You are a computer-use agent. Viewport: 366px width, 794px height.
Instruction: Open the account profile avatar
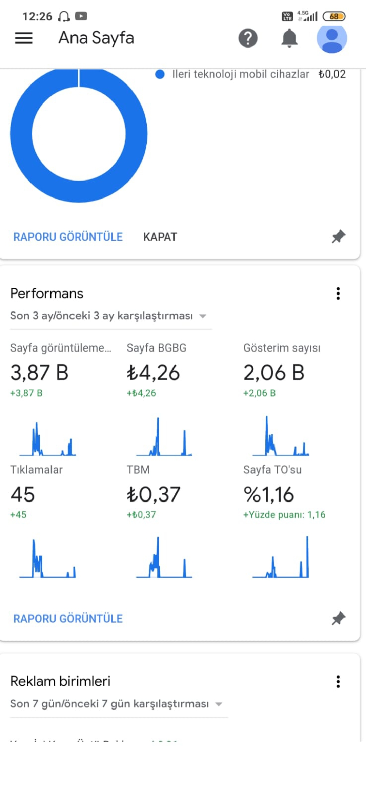click(x=331, y=38)
